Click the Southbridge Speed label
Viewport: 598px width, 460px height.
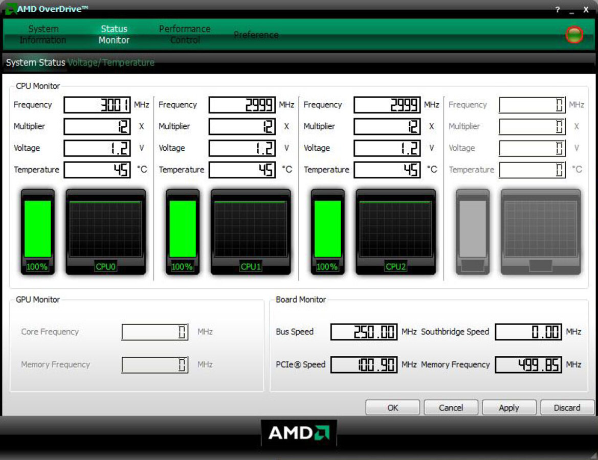[455, 332]
